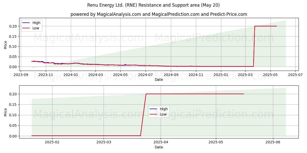Click the top chart x-axis label '2024-11'

pyautogui.click(x=196, y=74)
